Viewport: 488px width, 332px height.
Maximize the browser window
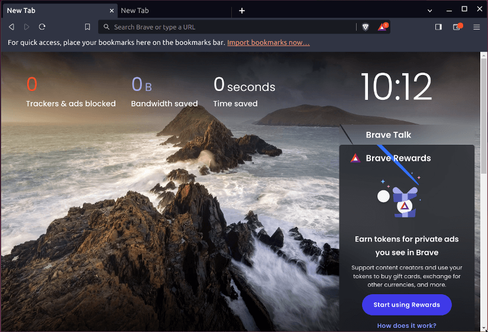coord(464,9)
